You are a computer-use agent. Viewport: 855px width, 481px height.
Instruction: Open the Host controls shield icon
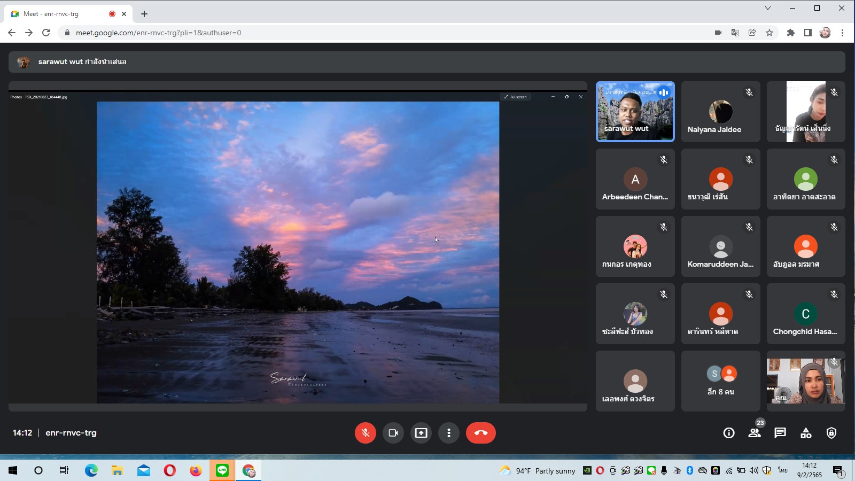831,433
